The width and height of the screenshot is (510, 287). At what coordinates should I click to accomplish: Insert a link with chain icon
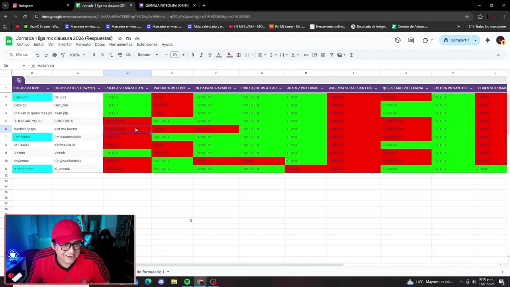tap(306, 55)
